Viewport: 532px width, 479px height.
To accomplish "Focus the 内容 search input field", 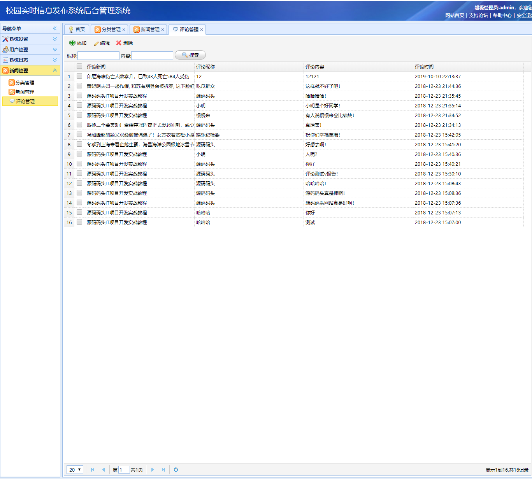I will coord(152,56).
